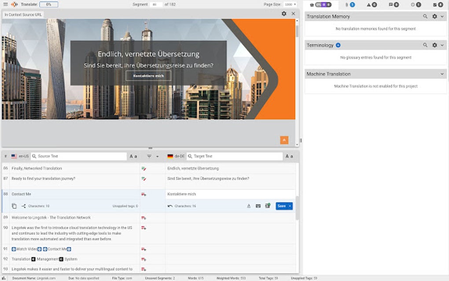The width and height of the screenshot is (449, 281).
Task: Open the In Context Source URL tab
Action: coord(23,14)
